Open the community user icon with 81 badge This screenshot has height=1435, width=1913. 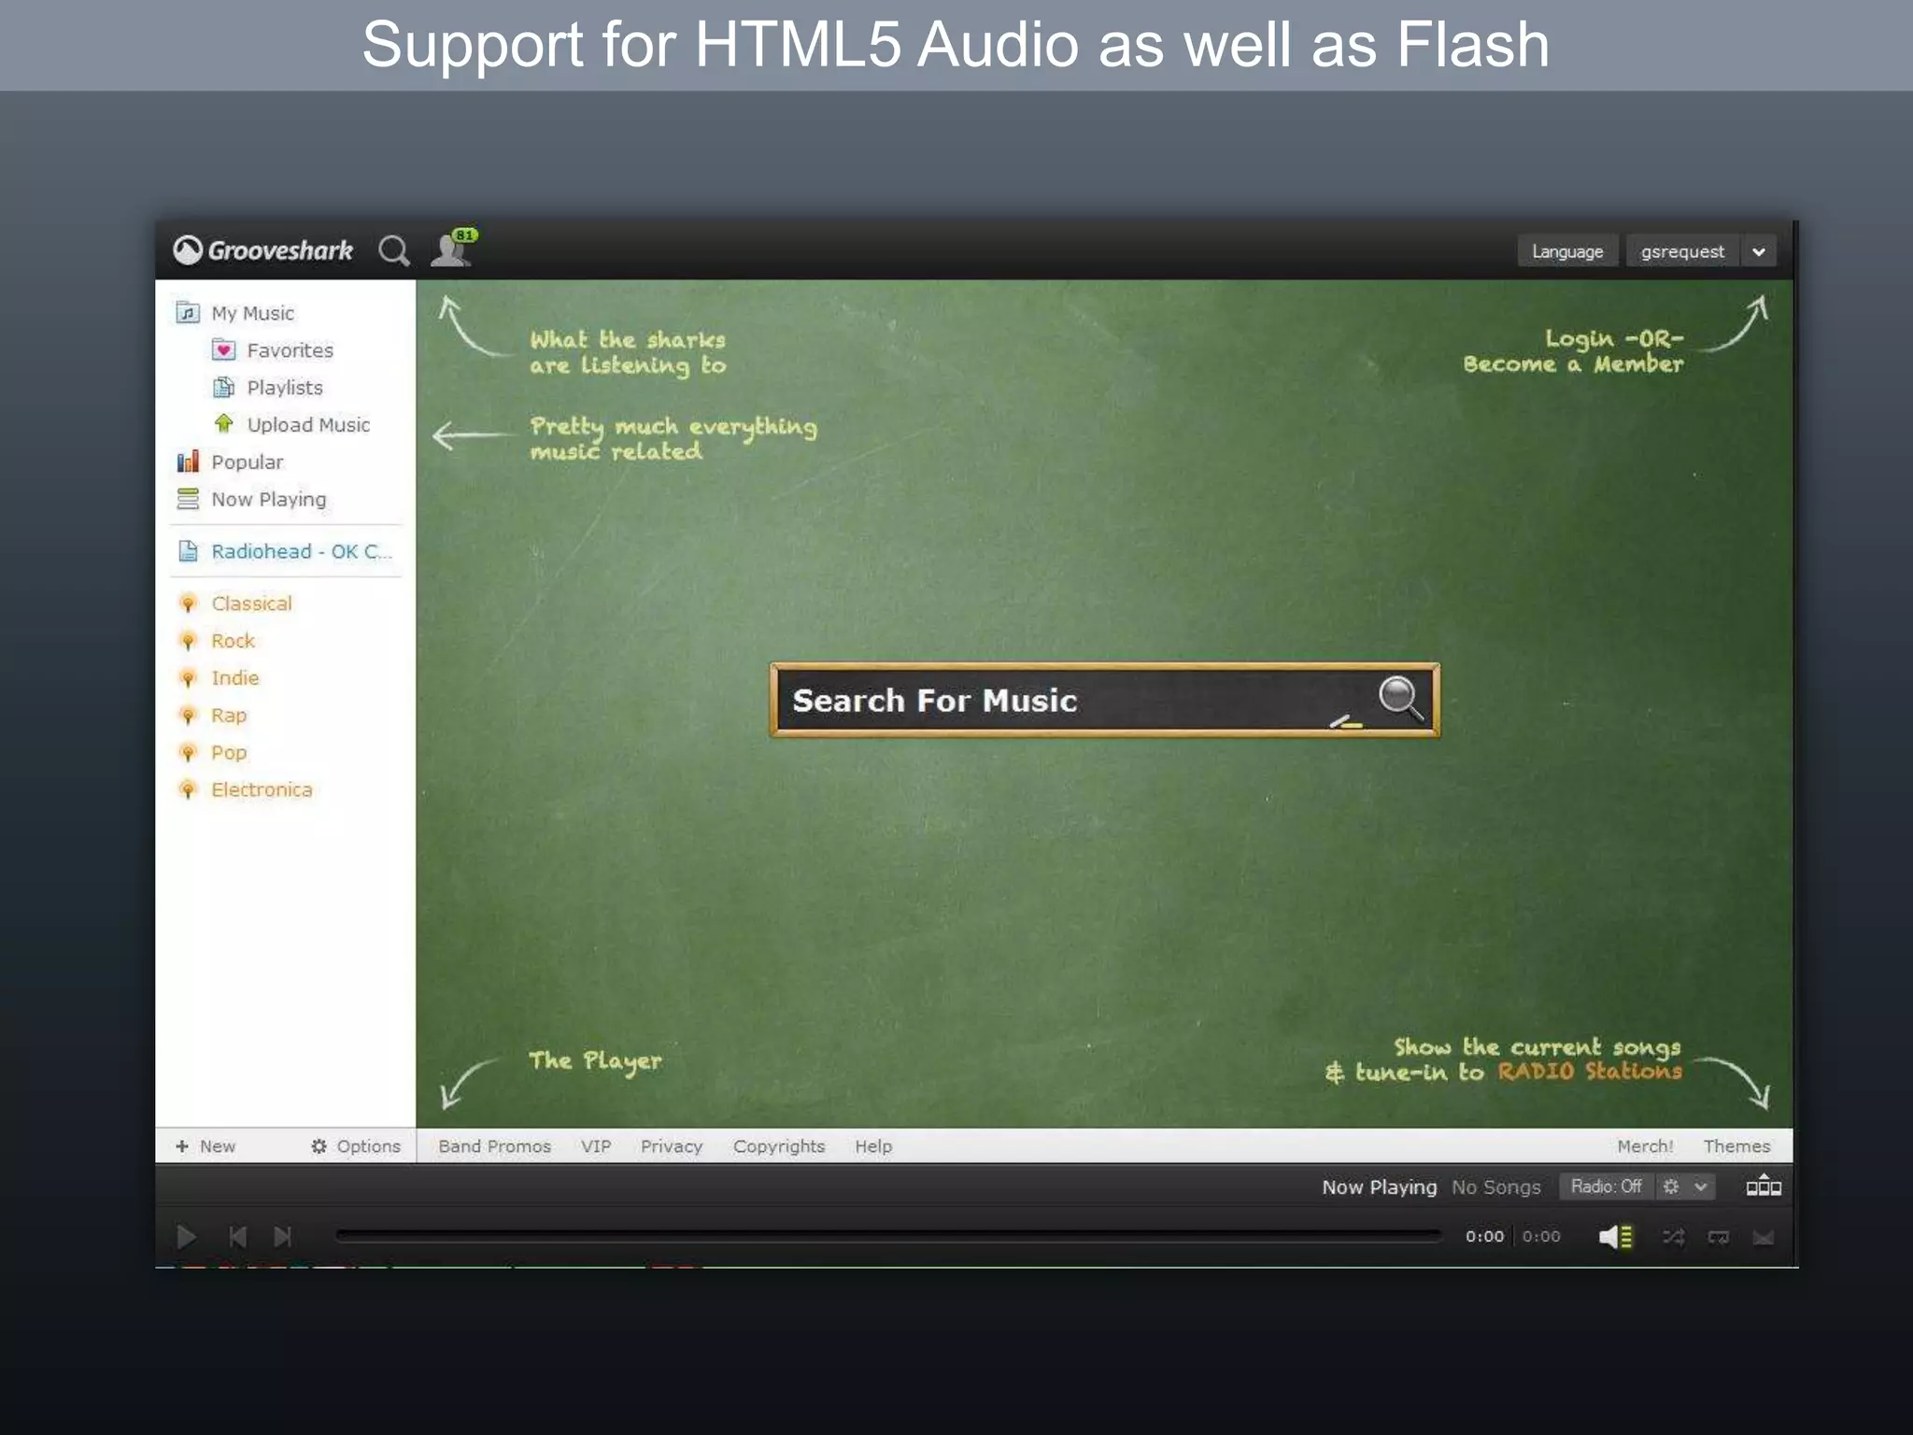pyautogui.click(x=454, y=248)
